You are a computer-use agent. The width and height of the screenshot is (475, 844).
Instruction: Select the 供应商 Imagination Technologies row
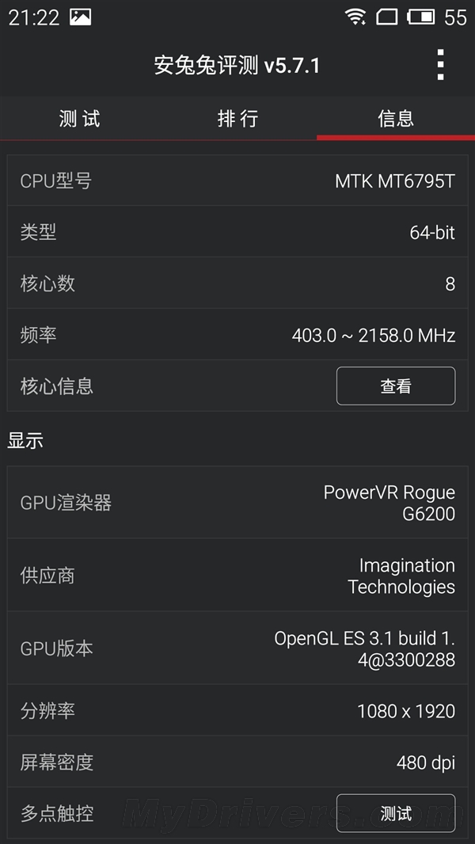coord(237,576)
